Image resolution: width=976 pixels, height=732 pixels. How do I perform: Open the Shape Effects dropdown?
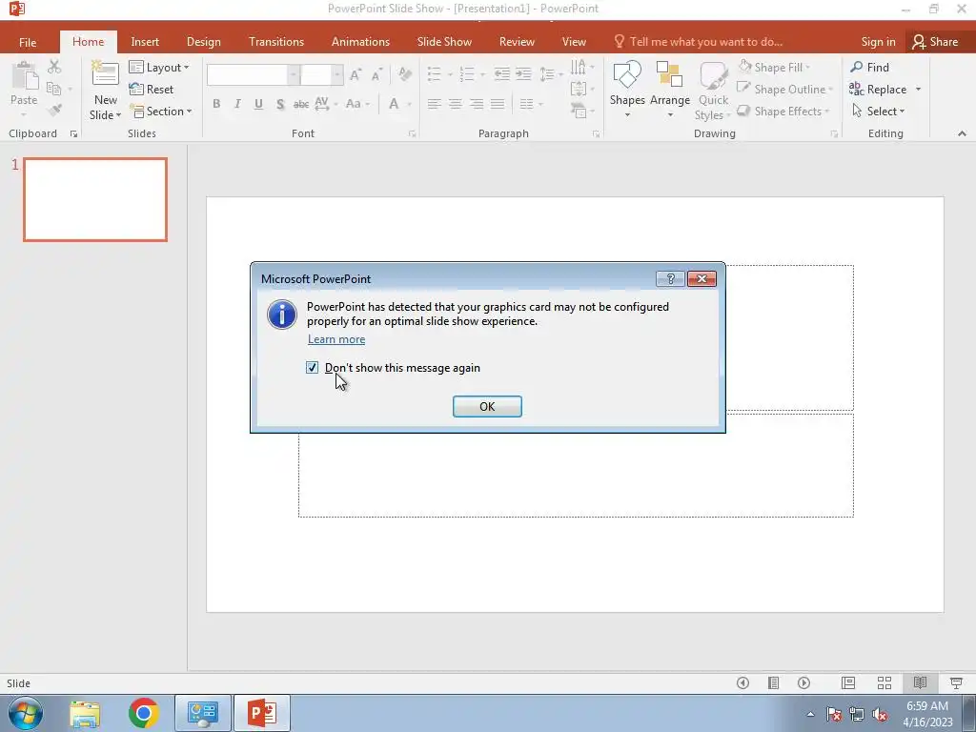(783, 111)
